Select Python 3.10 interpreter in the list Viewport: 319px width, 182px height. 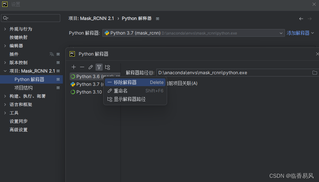click(x=87, y=92)
